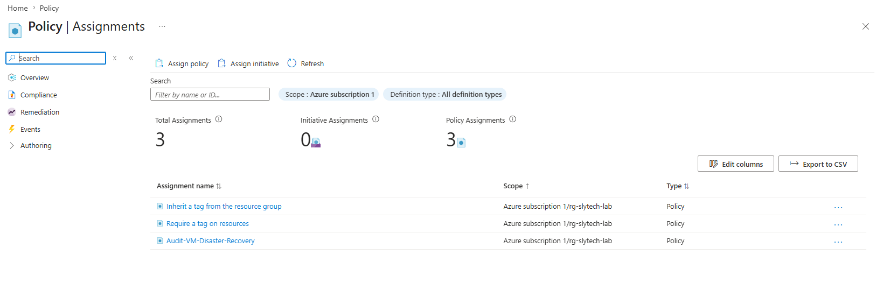The height and width of the screenshot is (290, 883).
Task: Sort by Scope column arrow
Action: coord(527,186)
